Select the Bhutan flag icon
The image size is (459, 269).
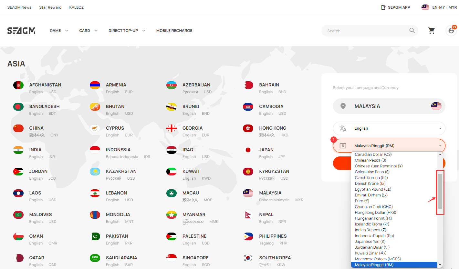point(95,107)
